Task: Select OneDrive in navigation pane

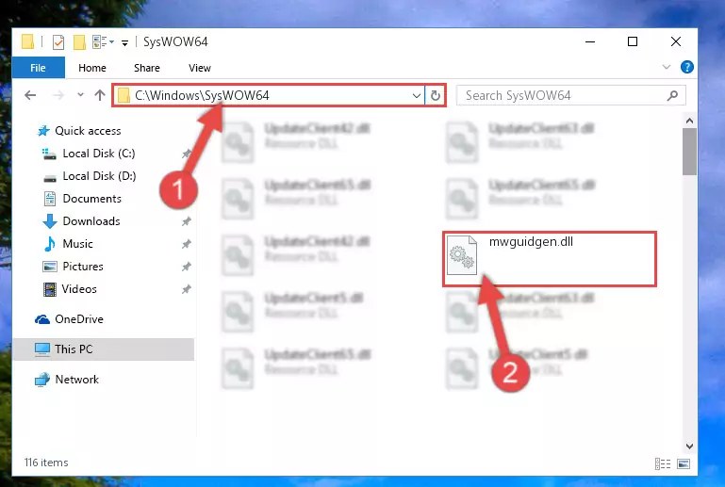Action: 79,319
